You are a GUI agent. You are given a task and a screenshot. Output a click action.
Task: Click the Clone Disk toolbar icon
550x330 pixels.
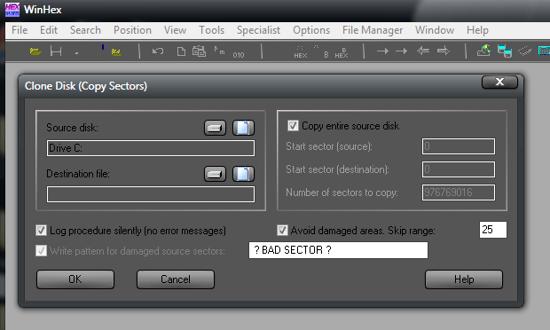[505, 51]
